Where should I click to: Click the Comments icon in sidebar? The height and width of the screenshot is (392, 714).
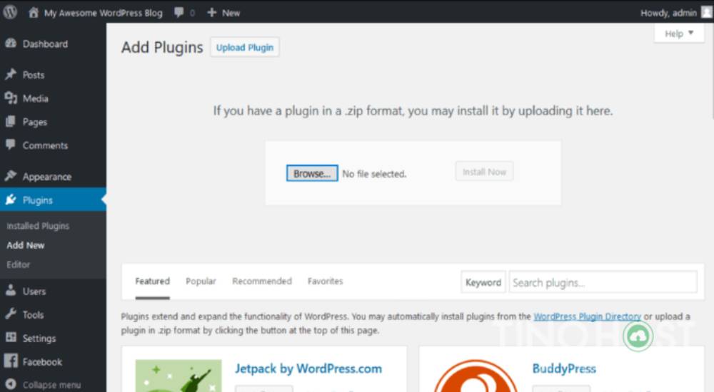pos(11,145)
